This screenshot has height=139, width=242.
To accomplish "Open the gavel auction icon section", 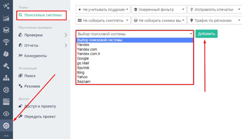I will 6,66.
